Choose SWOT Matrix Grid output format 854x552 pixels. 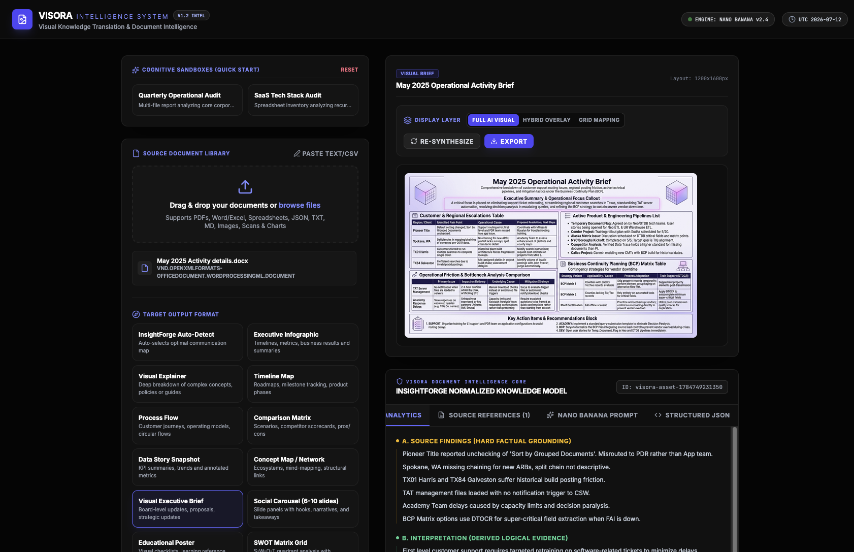pos(303,542)
